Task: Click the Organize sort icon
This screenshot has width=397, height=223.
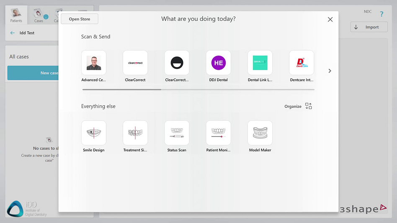Action: [x=309, y=106]
